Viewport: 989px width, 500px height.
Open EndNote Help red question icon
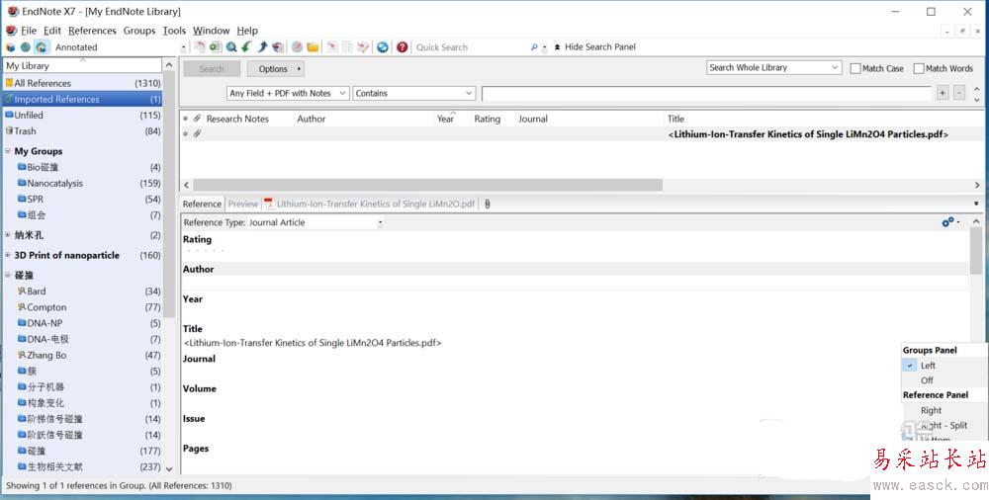(x=402, y=46)
